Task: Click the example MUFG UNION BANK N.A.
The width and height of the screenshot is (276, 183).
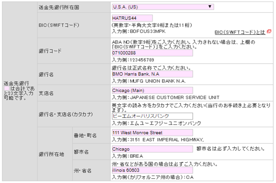Action: (158, 81)
